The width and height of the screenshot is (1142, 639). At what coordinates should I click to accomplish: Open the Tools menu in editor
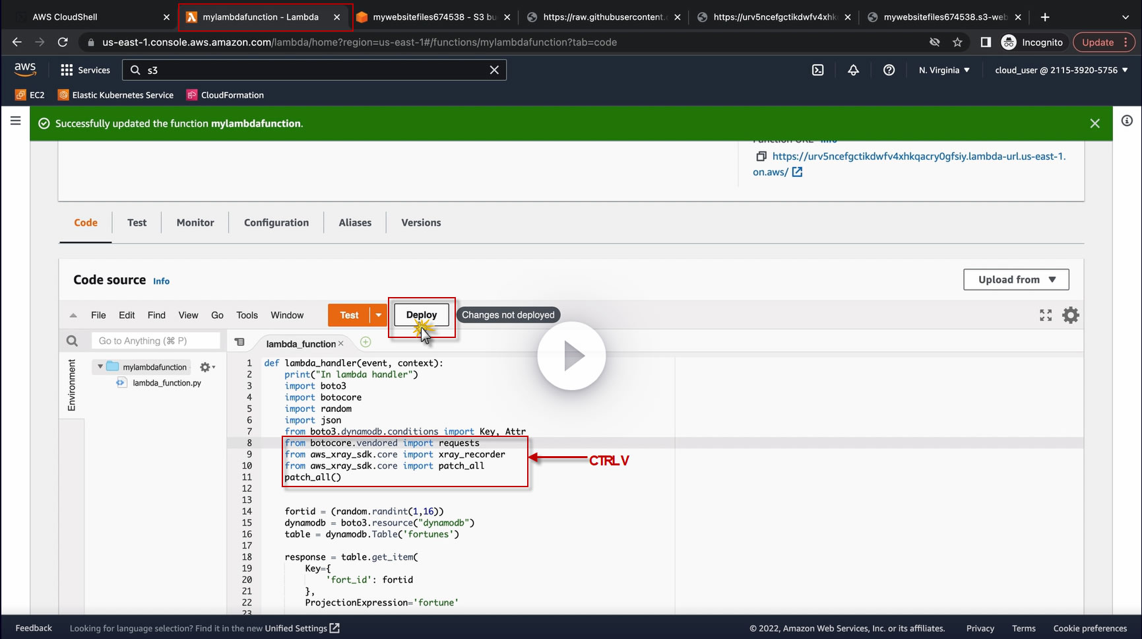click(247, 315)
